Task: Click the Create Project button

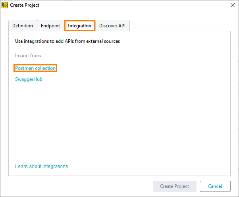Action: coord(175,186)
